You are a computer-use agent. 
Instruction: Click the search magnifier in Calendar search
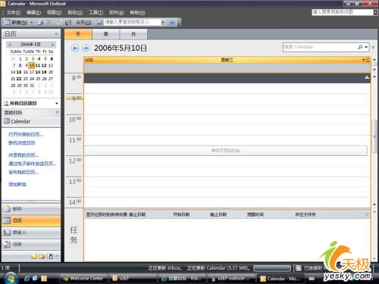pos(360,47)
